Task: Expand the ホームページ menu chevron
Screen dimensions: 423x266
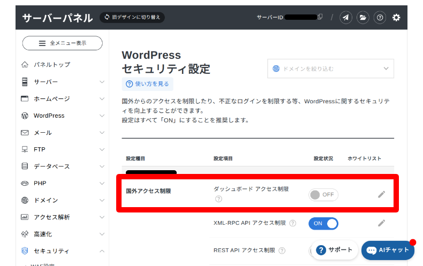Action: point(102,98)
